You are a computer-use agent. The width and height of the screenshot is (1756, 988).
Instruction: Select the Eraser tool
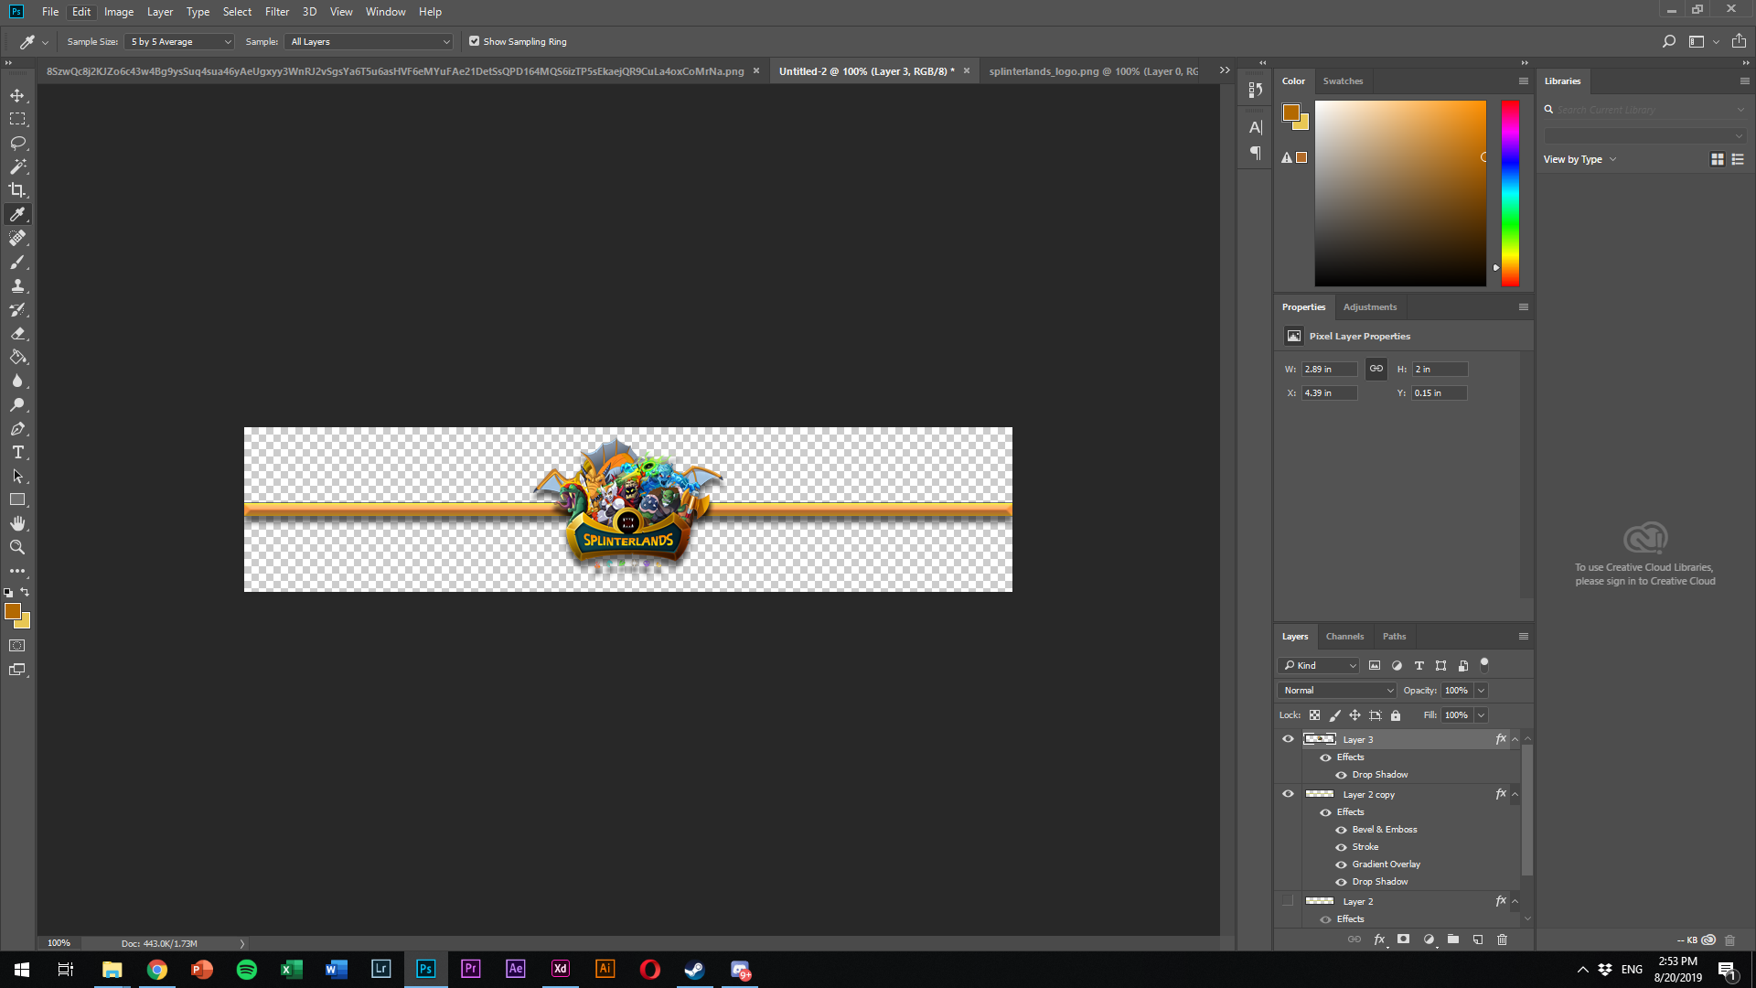click(x=17, y=333)
